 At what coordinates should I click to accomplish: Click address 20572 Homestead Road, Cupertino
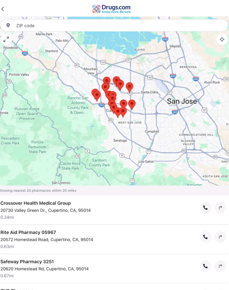click(x=47, y=240)
